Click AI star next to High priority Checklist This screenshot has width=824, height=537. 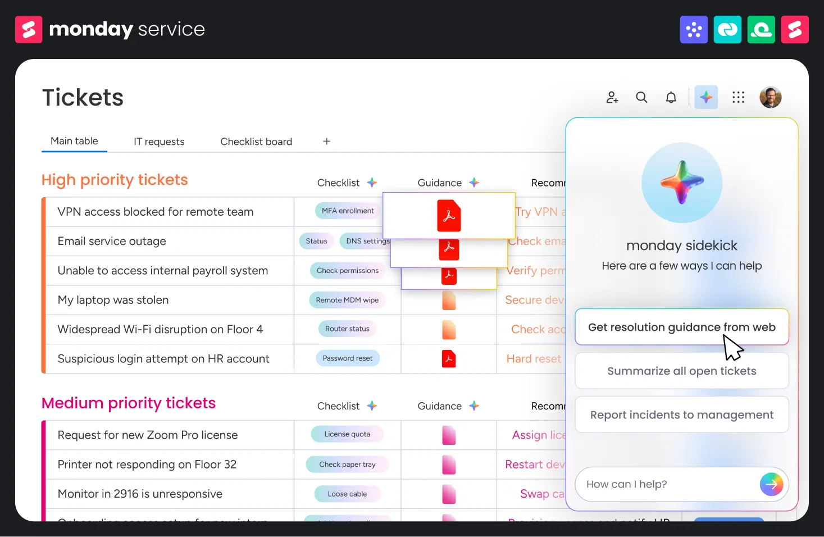tap(372, 183)
